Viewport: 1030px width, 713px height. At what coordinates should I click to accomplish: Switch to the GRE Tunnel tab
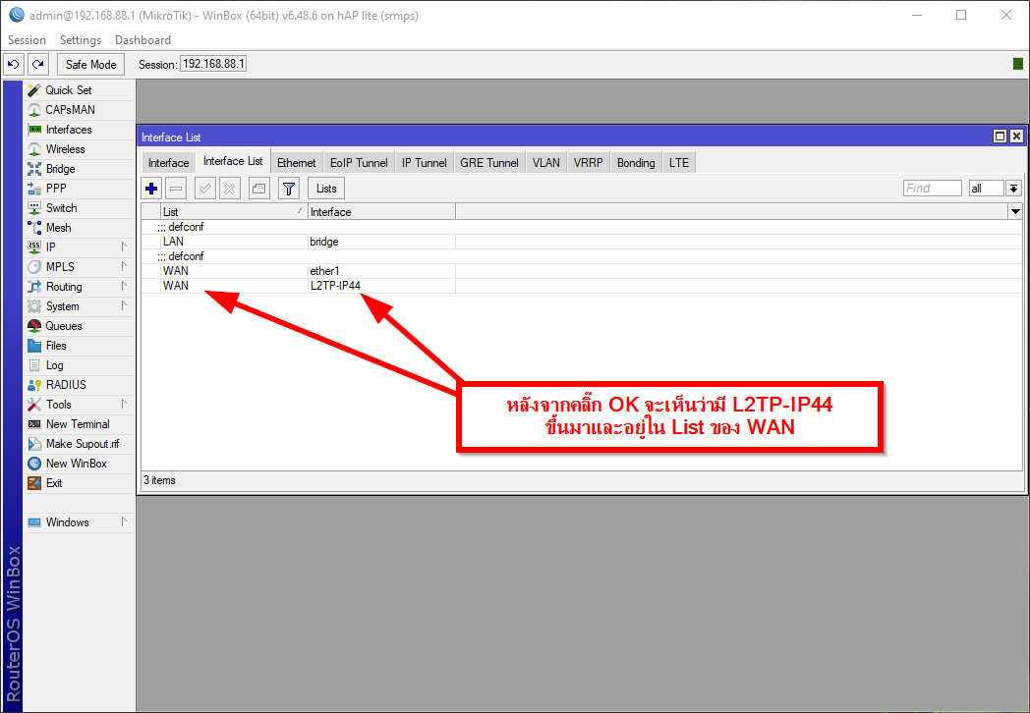(x=488, y=163)
